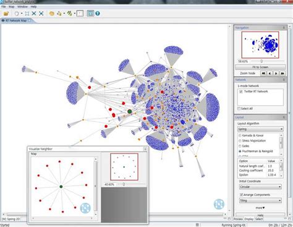Click the Navigation zoom slider handle

coord(261,61)
